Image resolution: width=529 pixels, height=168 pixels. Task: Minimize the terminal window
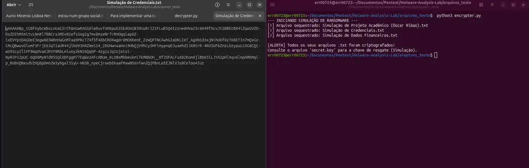[x=502, y=5]
